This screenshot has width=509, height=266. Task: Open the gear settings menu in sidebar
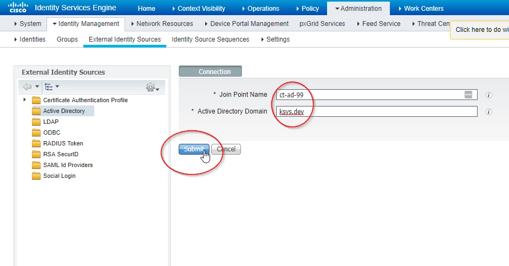152,87
